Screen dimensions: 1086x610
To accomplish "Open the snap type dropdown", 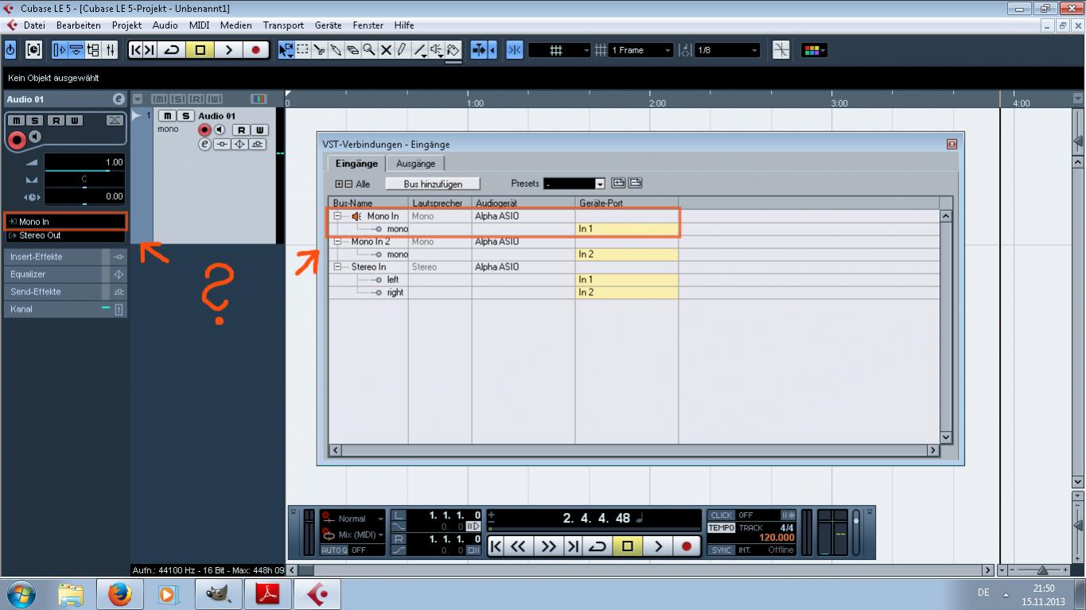I will (560, 50).
